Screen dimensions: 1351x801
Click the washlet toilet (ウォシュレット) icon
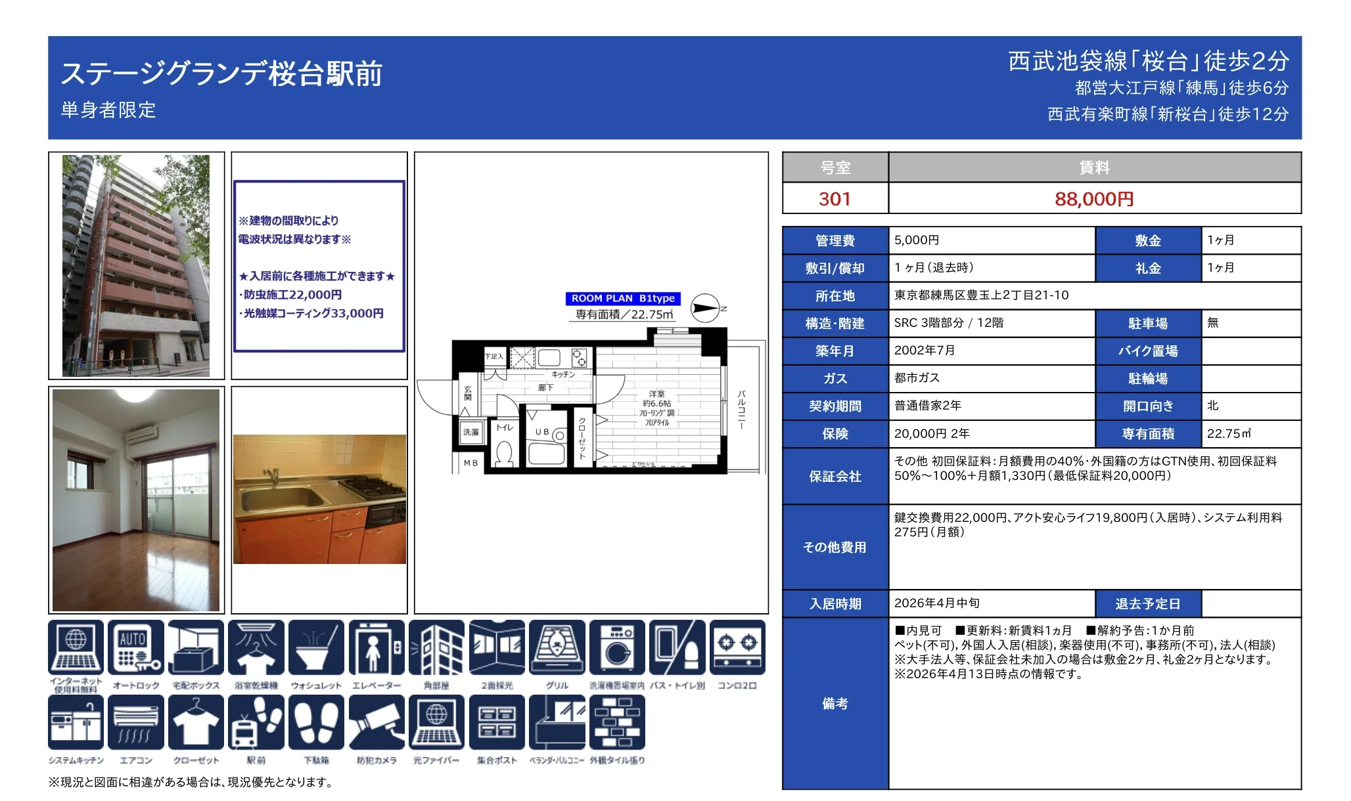(x=316, y=647)
